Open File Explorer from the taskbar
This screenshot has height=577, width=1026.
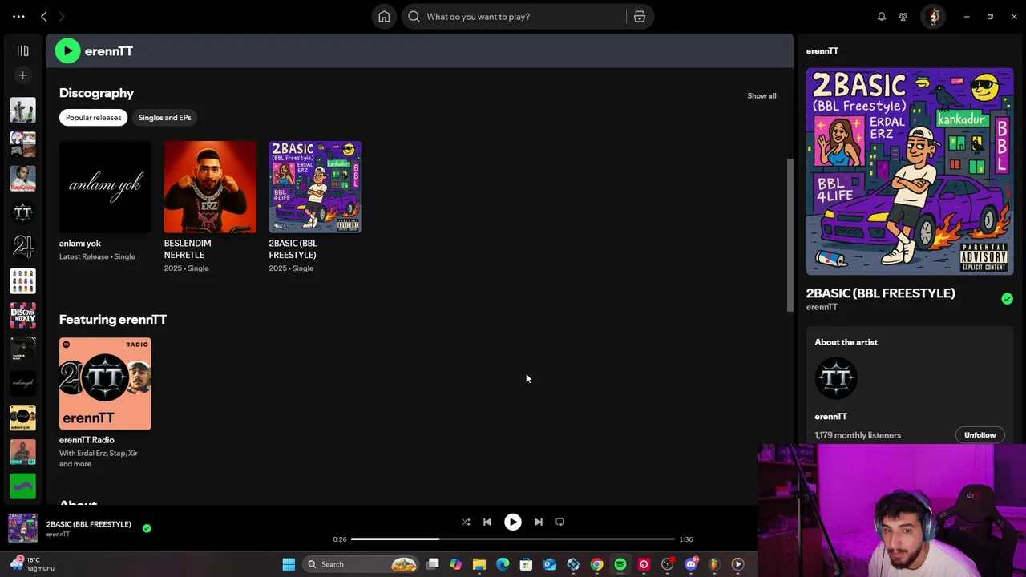tap(479, 564)
